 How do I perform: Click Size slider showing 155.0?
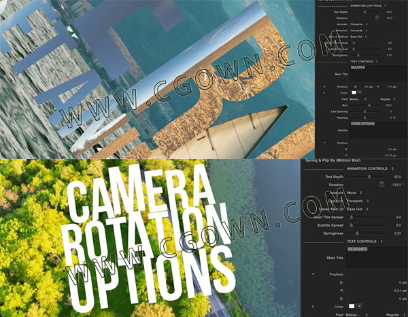364,105
